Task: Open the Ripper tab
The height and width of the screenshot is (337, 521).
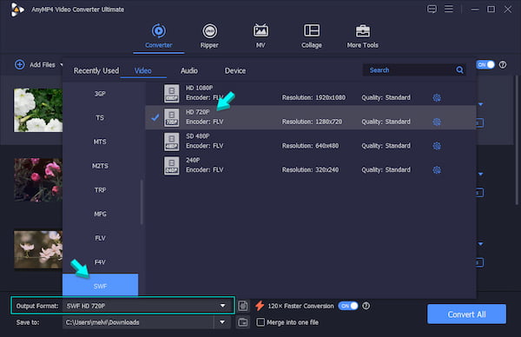Action: point(209,36)
